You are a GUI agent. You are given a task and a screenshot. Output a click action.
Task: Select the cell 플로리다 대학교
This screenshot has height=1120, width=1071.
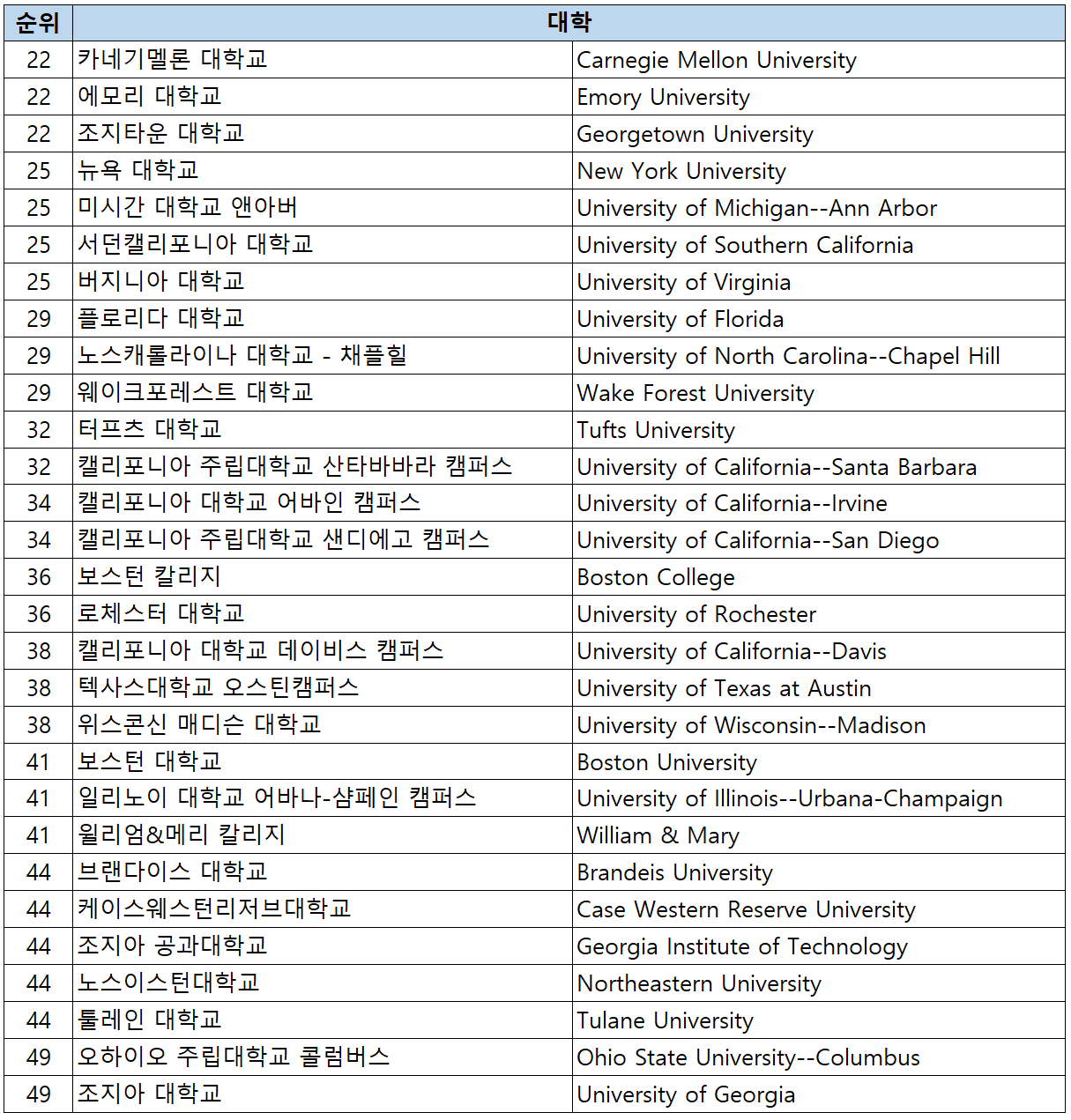click(323, 319)
